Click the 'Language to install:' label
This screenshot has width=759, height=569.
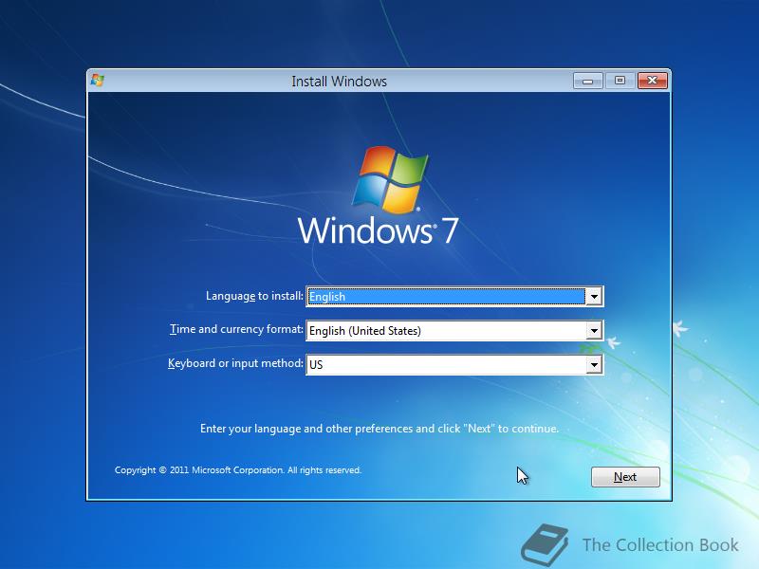point(254,296)
